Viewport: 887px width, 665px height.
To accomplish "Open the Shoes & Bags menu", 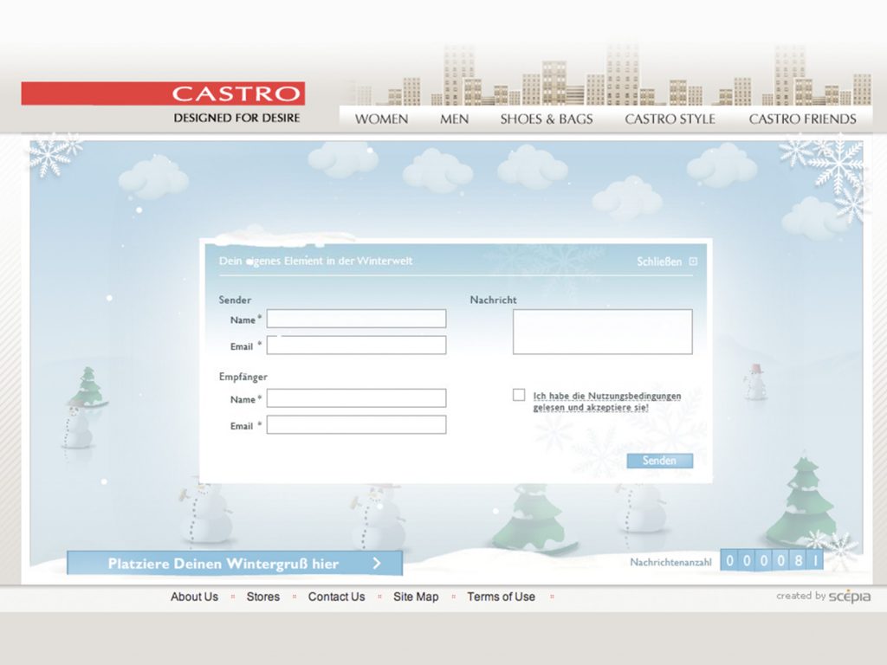I will (x=547, y=119).
